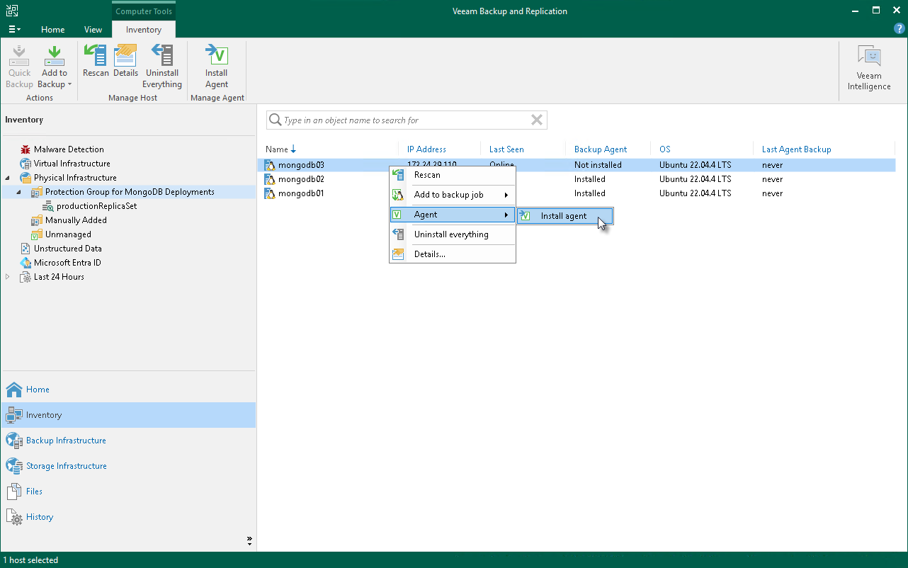Open the Add to Backup dropdown

click(x=55, y=67)
